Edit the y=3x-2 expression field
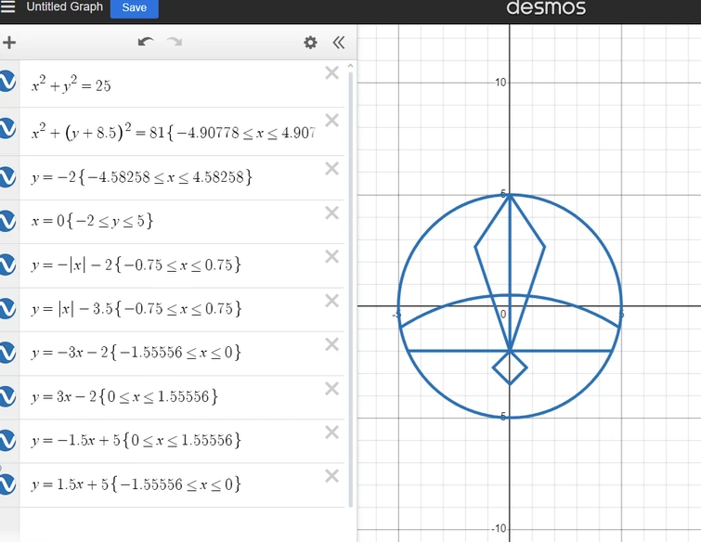 point(182,397)
